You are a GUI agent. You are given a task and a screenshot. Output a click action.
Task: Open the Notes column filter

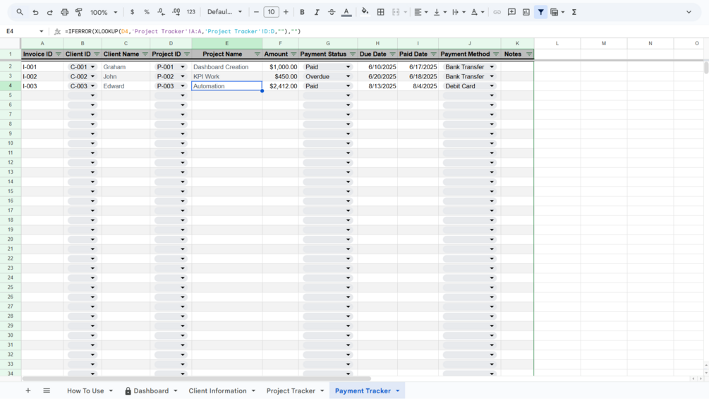pyautogui.click(x=529, y=54)
